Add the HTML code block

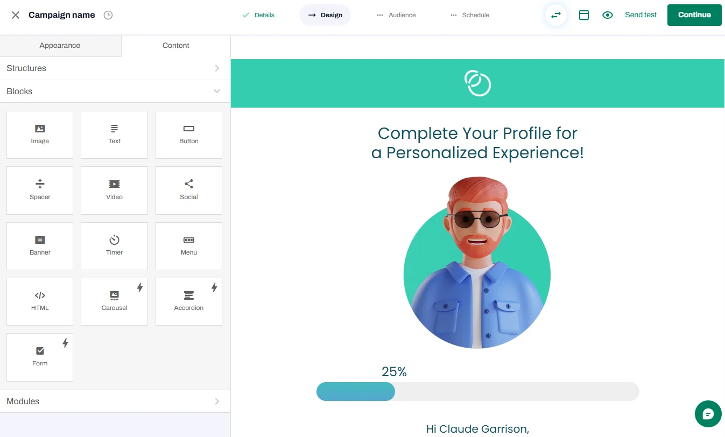tap(40, 301)
